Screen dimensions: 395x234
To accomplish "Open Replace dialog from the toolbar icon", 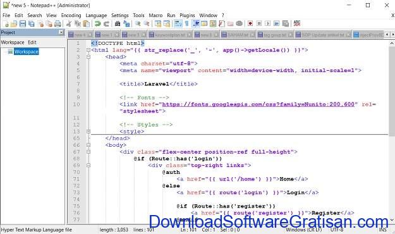I will (x=126, y=23).
